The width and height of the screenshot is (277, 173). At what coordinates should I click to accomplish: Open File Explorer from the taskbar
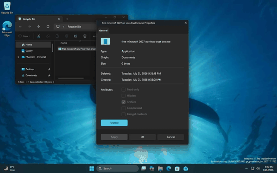[160, 168]
